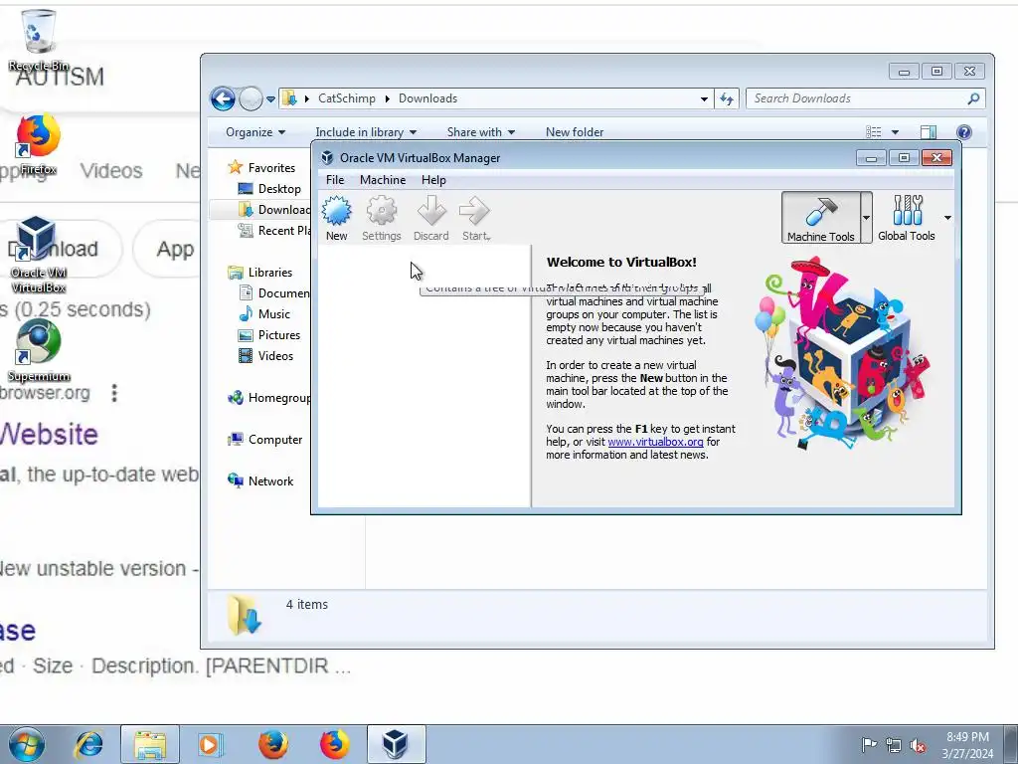This screenshot has width=1018, height=764.
Task: Open the Recycle Bin desktop icon
Action: click(38, 40)
